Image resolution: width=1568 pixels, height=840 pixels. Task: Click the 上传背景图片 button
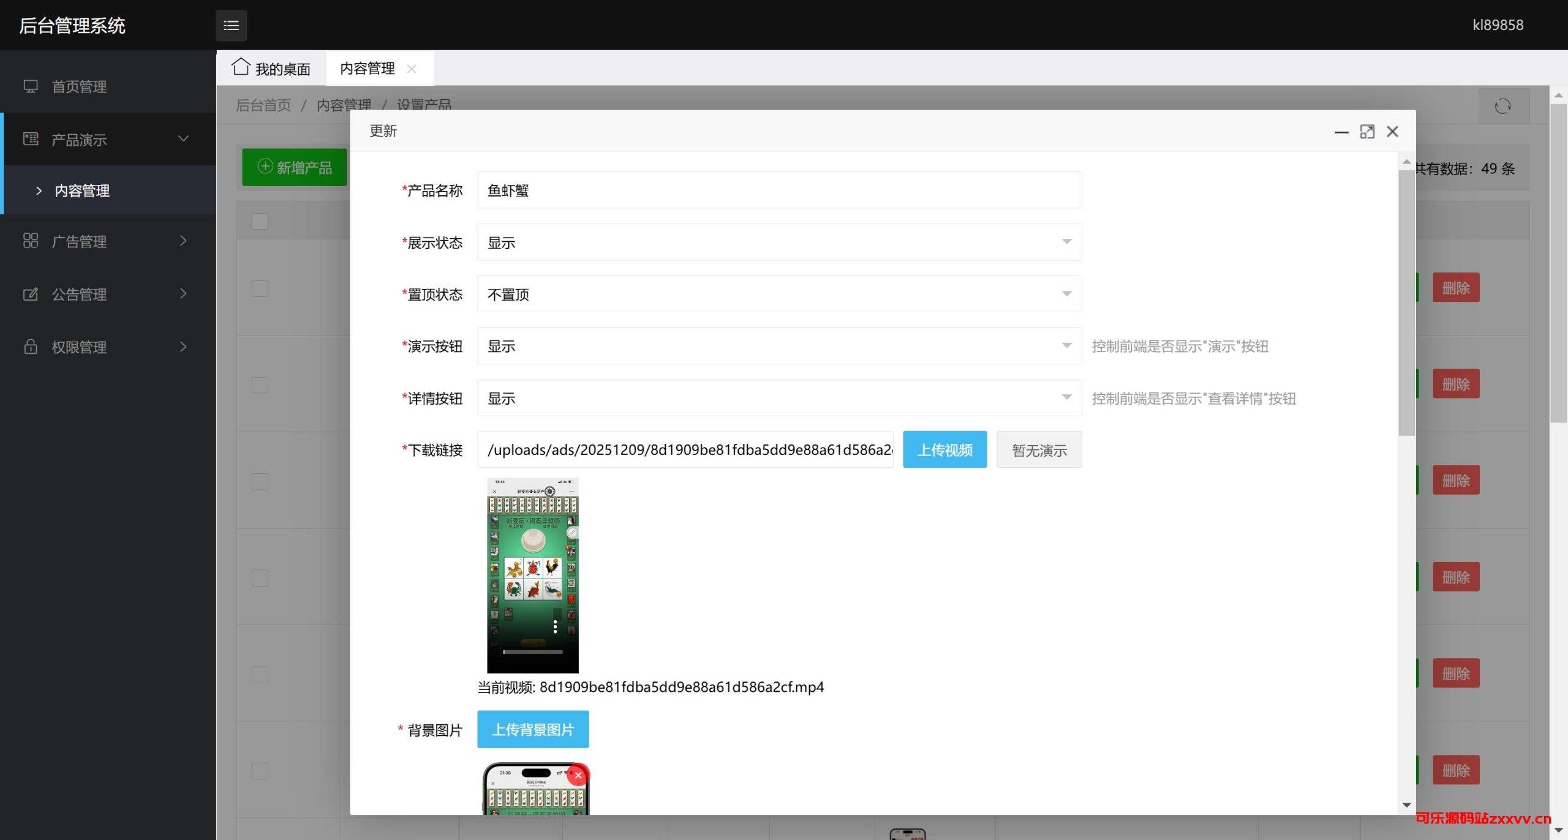point(532,729)
